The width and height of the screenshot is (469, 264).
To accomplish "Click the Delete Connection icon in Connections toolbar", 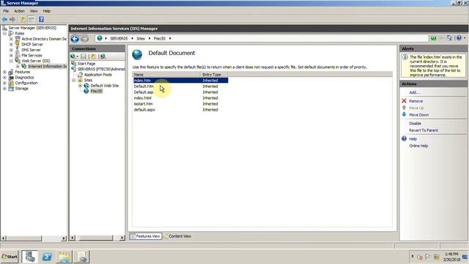I will click(x=103, y=56).
